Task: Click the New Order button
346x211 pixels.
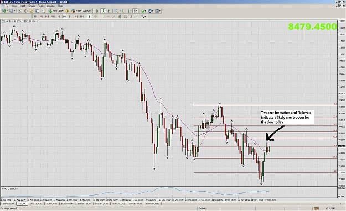Action: point(56,11)
